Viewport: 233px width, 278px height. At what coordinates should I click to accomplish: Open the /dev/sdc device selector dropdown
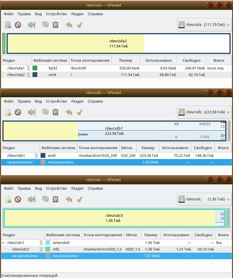point(204,199)
